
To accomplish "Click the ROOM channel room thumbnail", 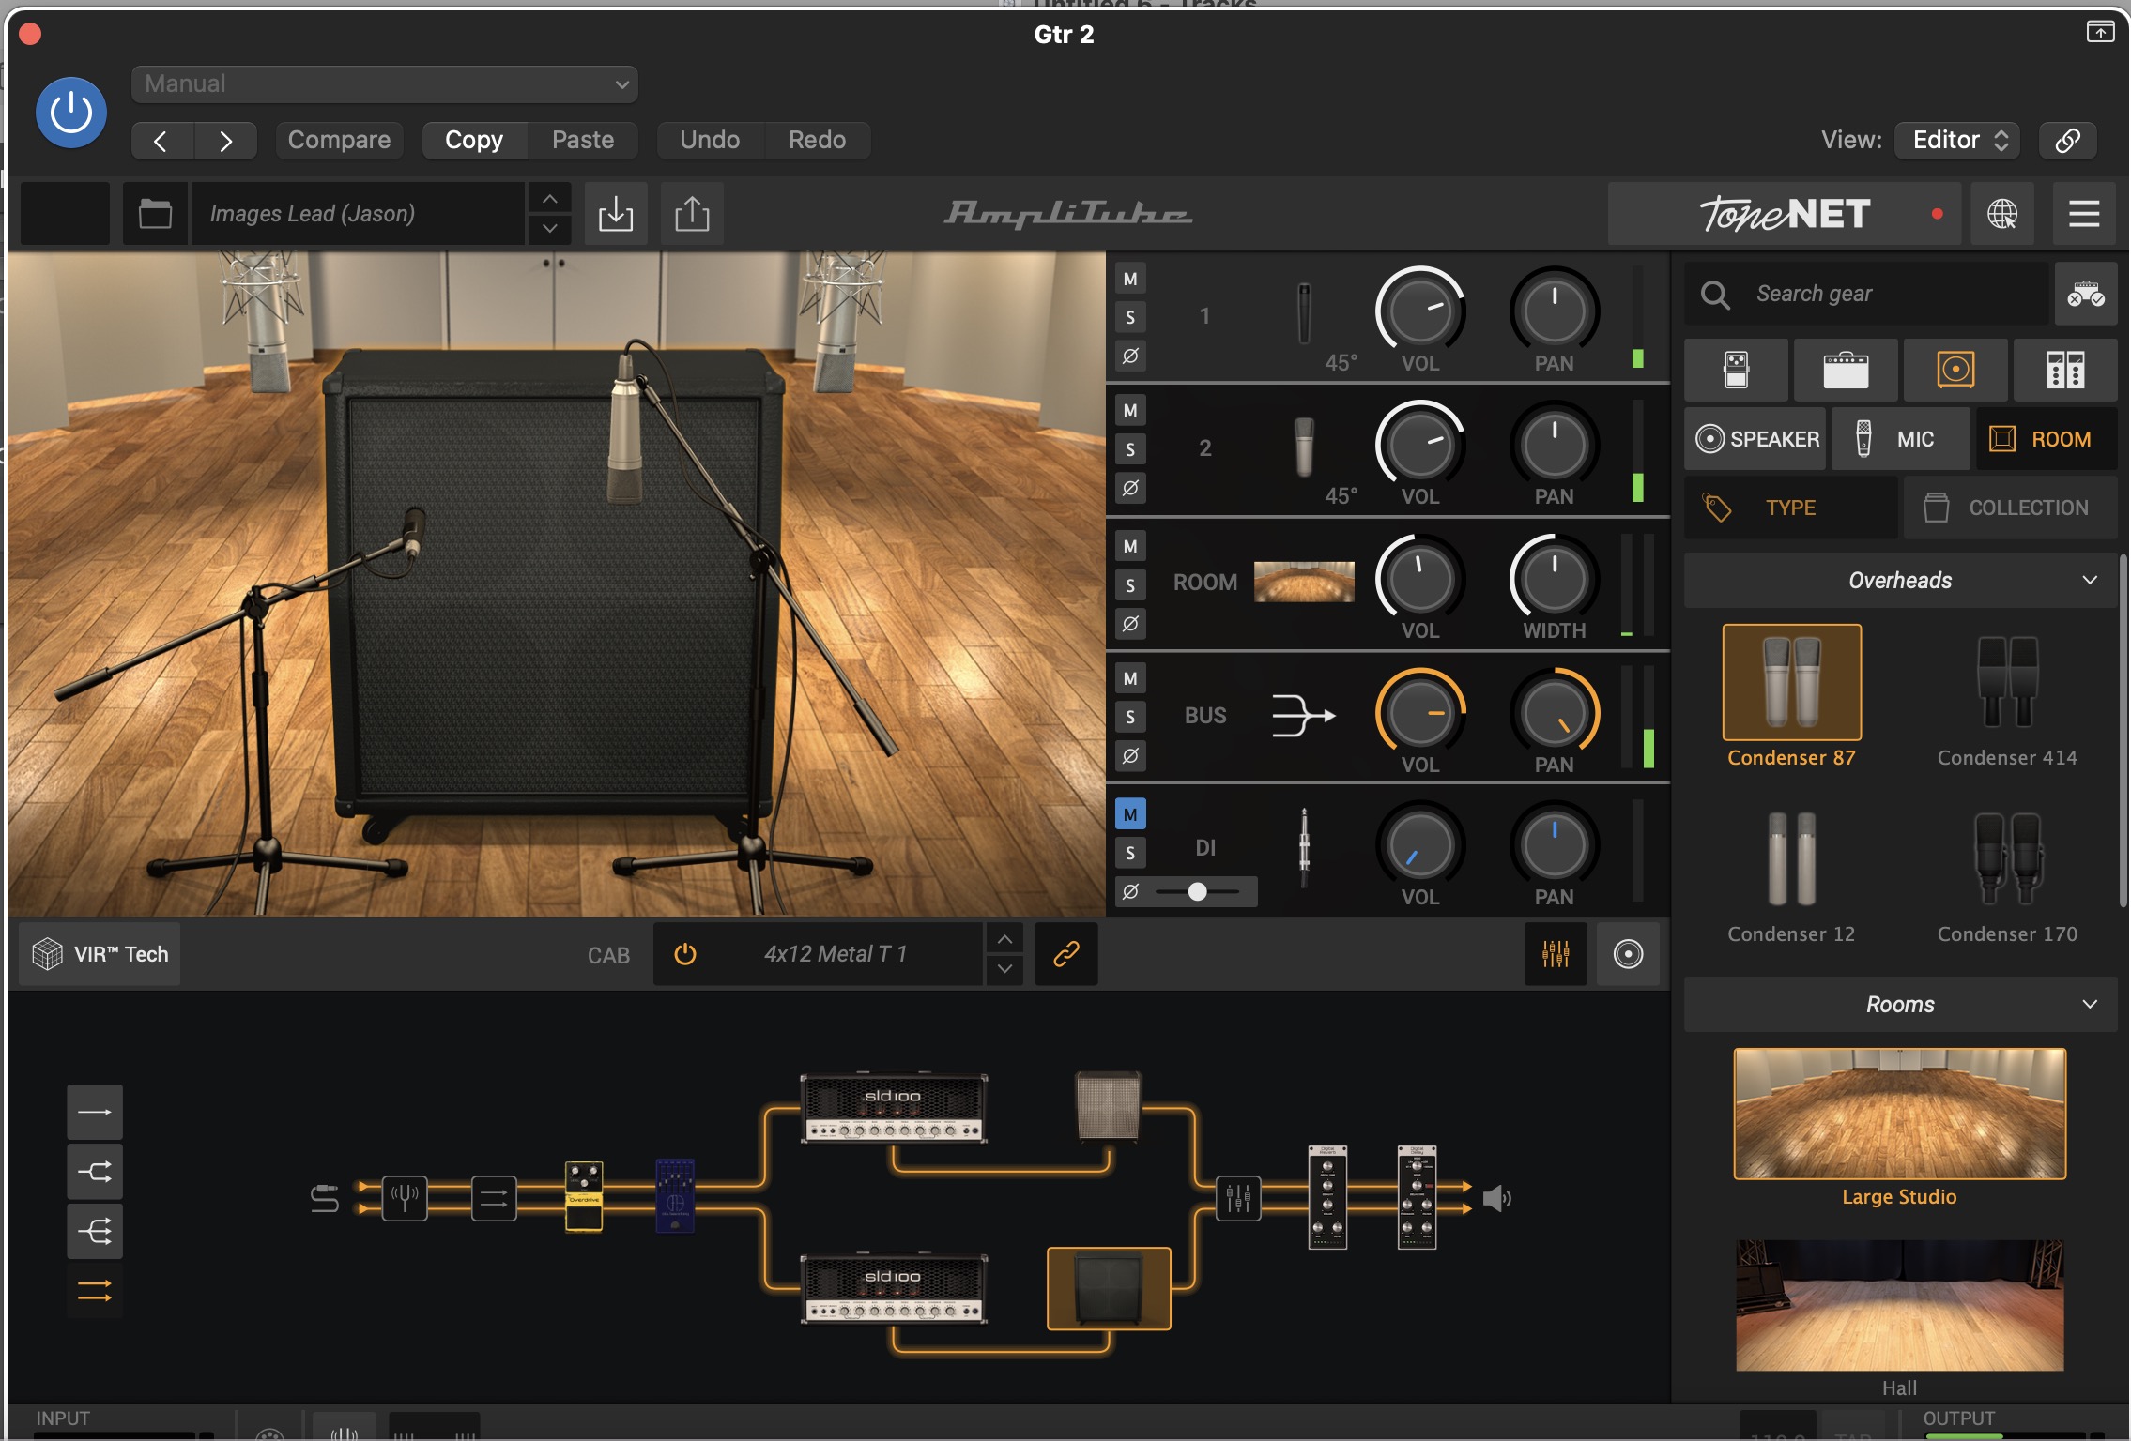I will 1304,582.
